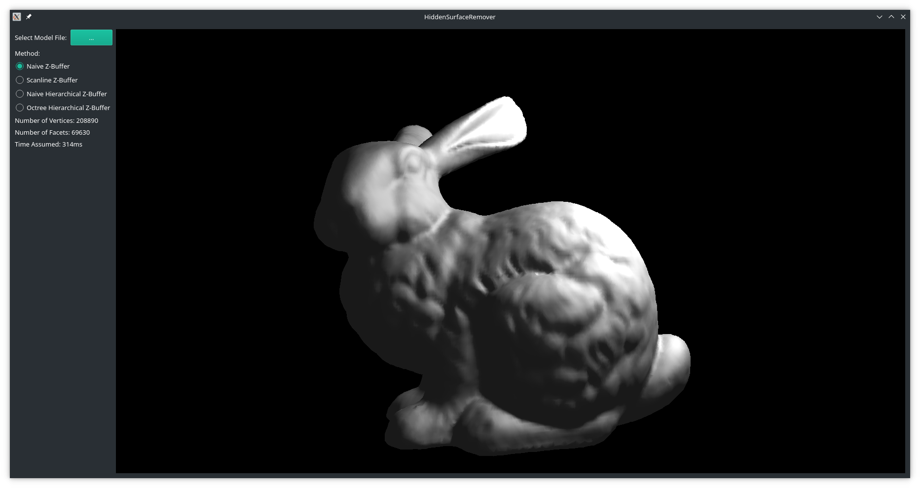Click the 'Method:' label
This screenshot has height=488, width=920.
[27, 53]
